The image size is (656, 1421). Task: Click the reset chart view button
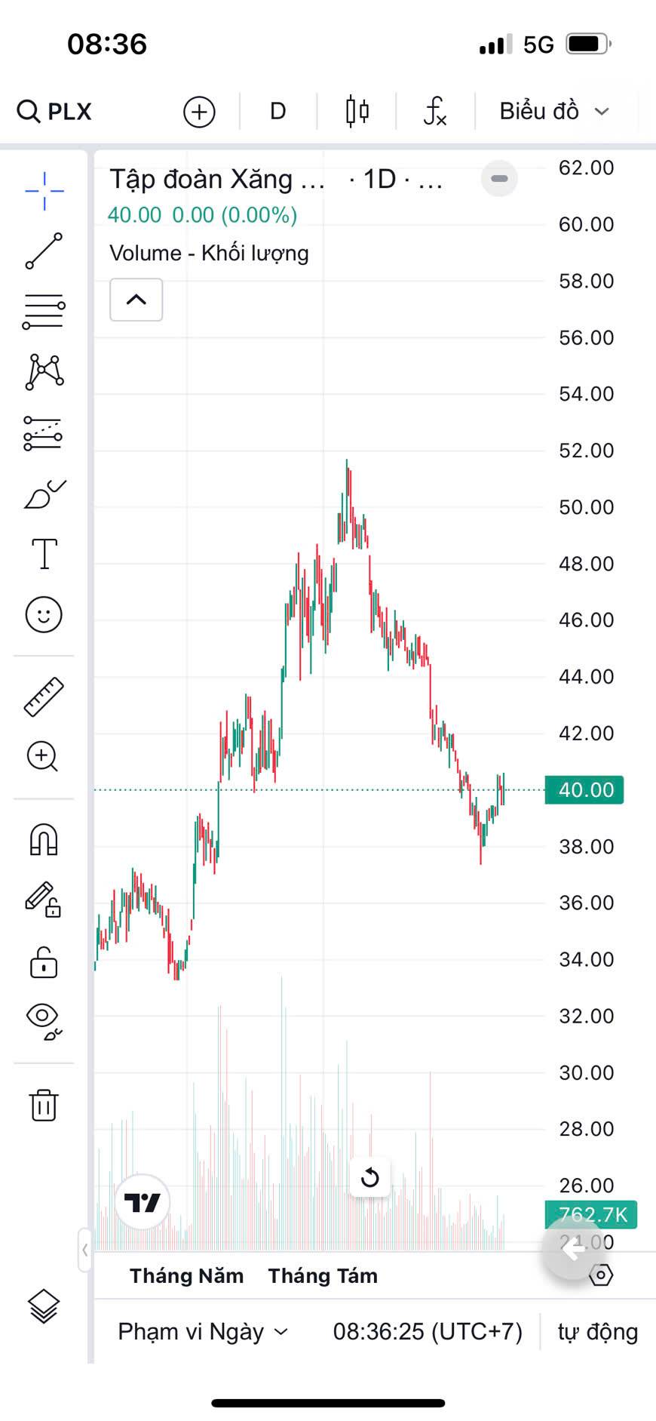coord(370,1177)
